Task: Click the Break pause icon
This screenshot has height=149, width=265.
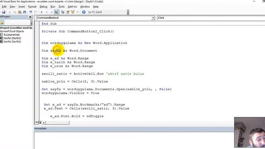Action: pos(47,12)
